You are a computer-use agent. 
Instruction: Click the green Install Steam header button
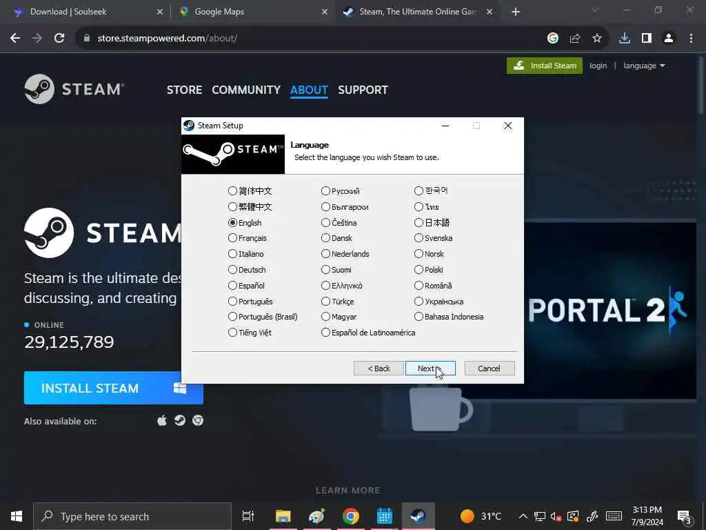click(545, 66)
